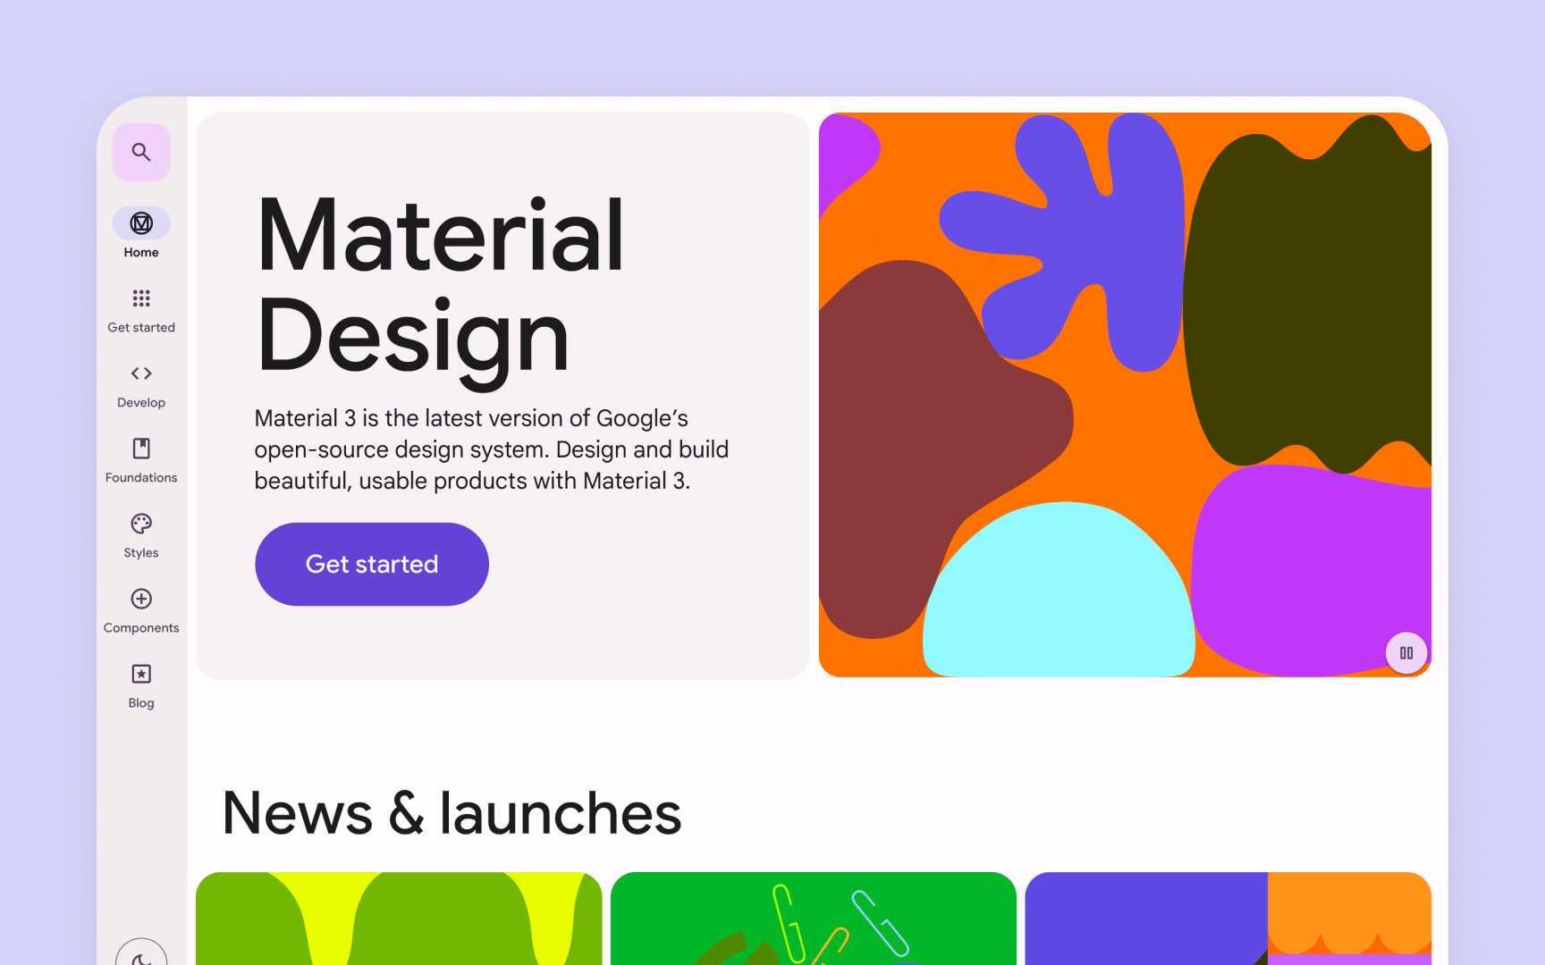1545x965 pixels.
Task: Click the purple Get started button
Action: click(x=371, y=564)
